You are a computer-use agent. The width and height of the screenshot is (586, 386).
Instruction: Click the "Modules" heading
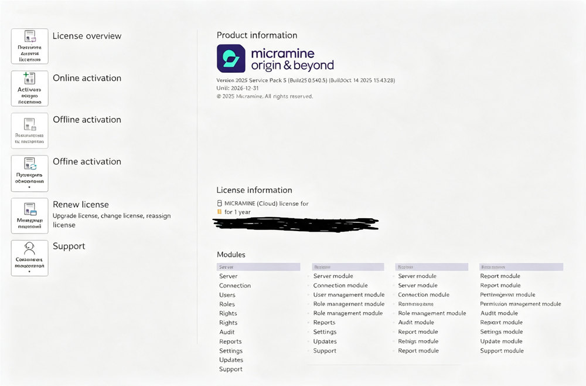coord(231,255)
